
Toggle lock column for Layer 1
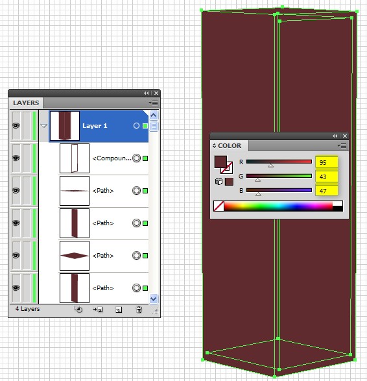click(x=27, y=126)
